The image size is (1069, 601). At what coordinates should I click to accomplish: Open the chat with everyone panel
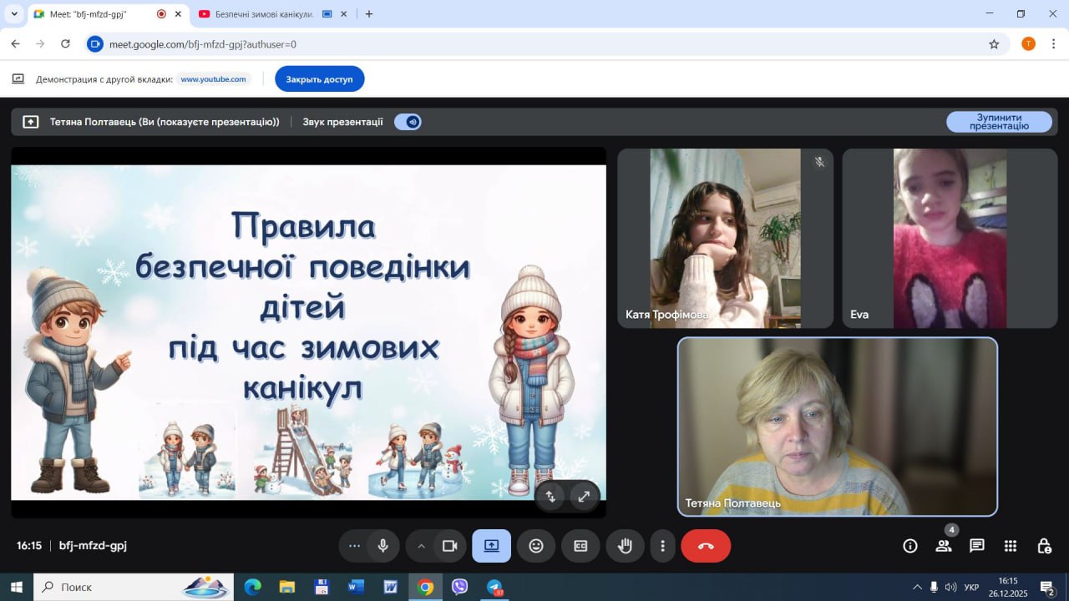tap(977, 546)
